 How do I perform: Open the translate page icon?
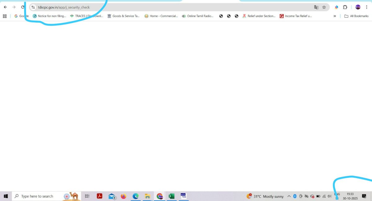click(316, 7)
